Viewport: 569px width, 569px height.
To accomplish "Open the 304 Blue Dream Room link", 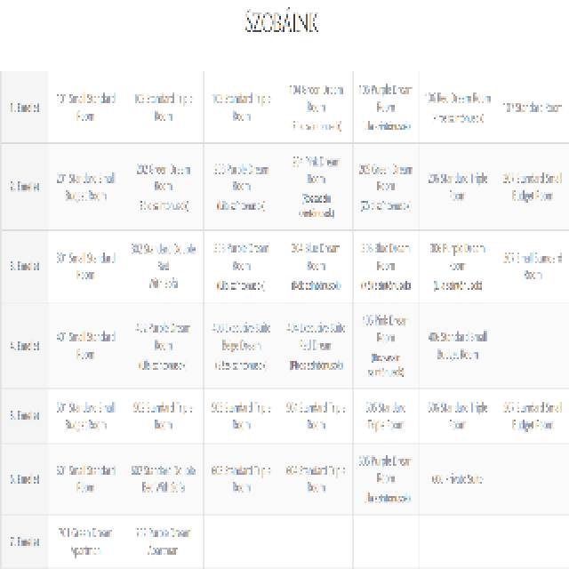I will point(316,257).
